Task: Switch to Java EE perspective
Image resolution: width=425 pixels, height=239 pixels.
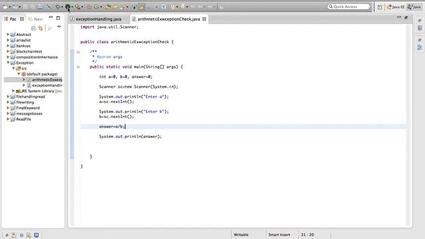Action: point(396,7)
